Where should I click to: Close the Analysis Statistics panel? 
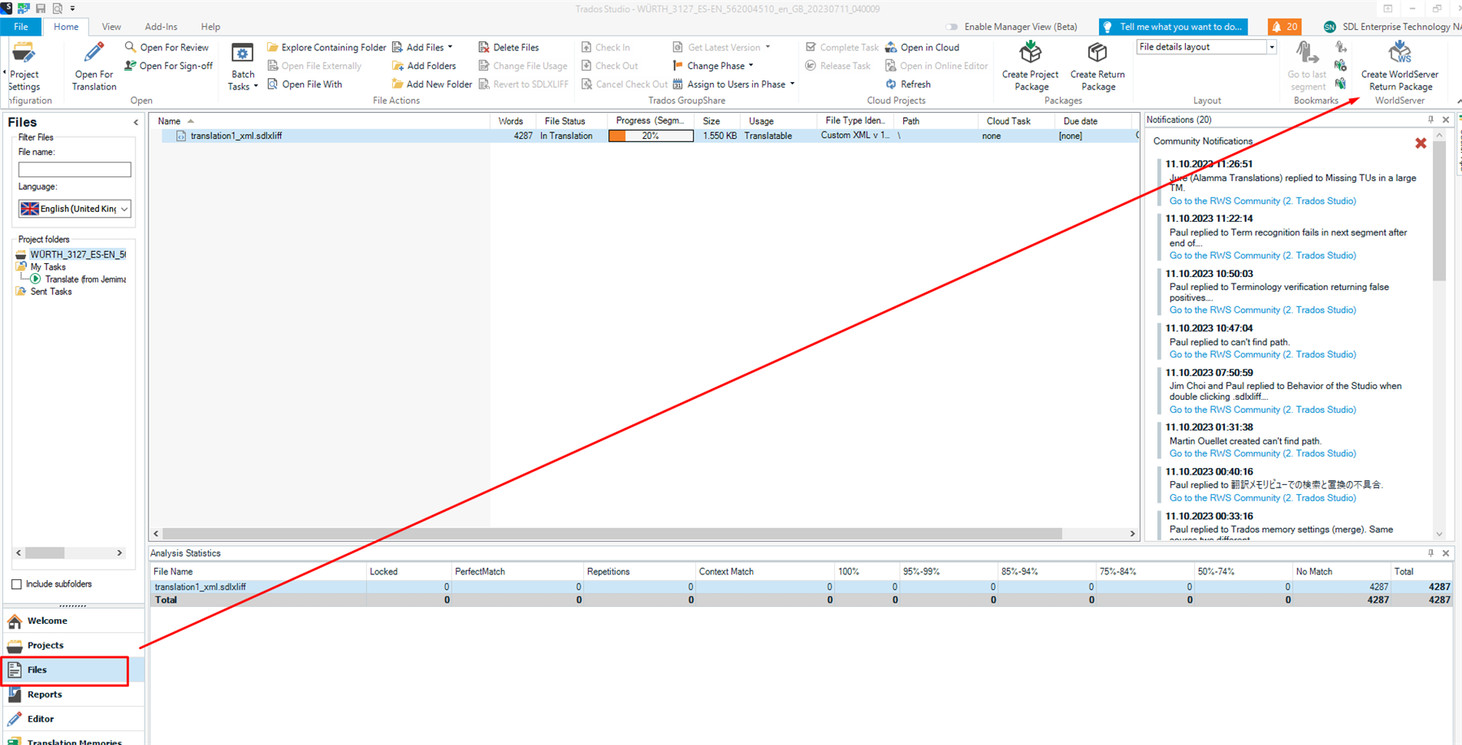(1446, 553)
